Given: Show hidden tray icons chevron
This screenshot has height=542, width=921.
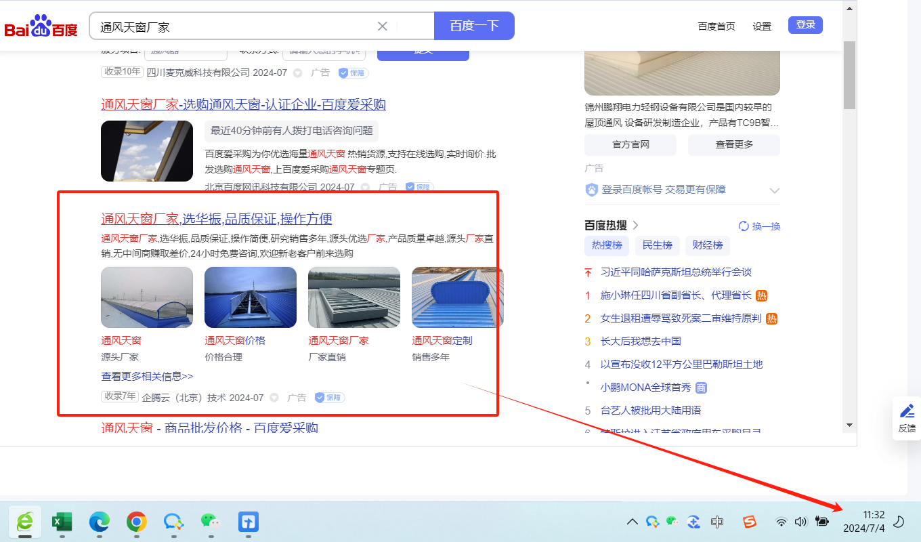Looking at the screenshot, I should pyautogui.click(x=632, y=521).
